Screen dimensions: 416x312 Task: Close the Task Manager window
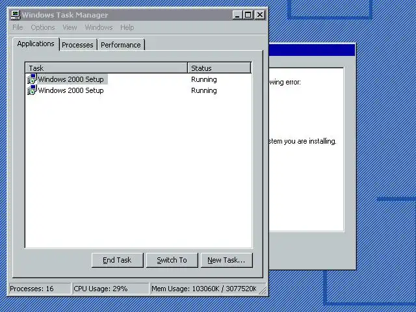260,15
